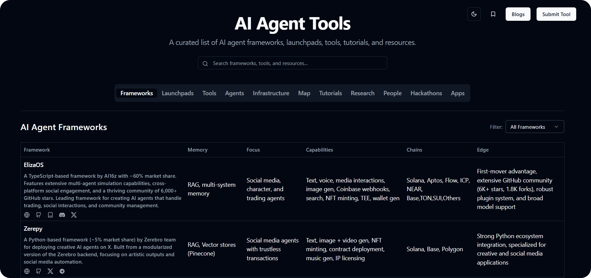
Task: Go to the Hackathons tab
Action: 426,93
